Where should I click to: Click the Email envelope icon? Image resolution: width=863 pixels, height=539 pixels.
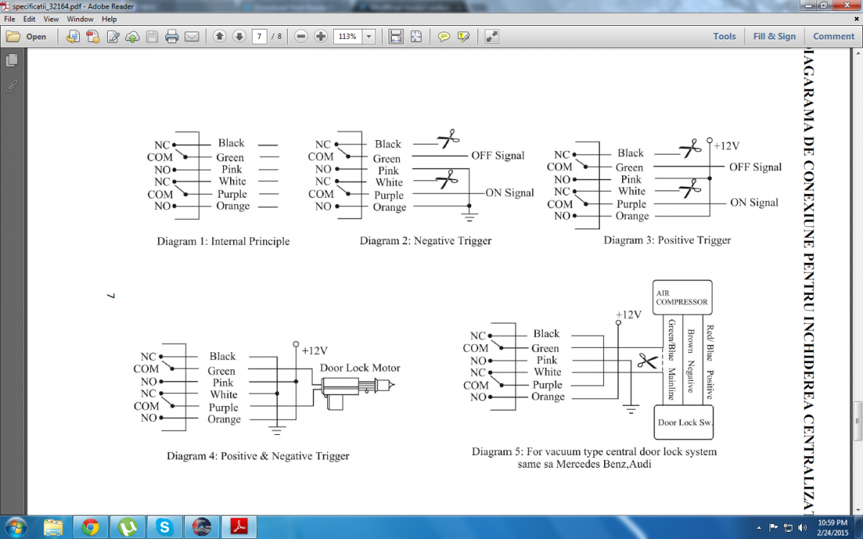point(191,37)
